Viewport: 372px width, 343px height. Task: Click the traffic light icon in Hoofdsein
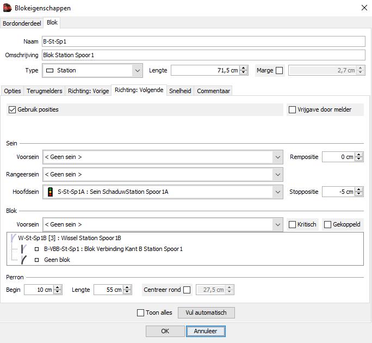point(50,192)
